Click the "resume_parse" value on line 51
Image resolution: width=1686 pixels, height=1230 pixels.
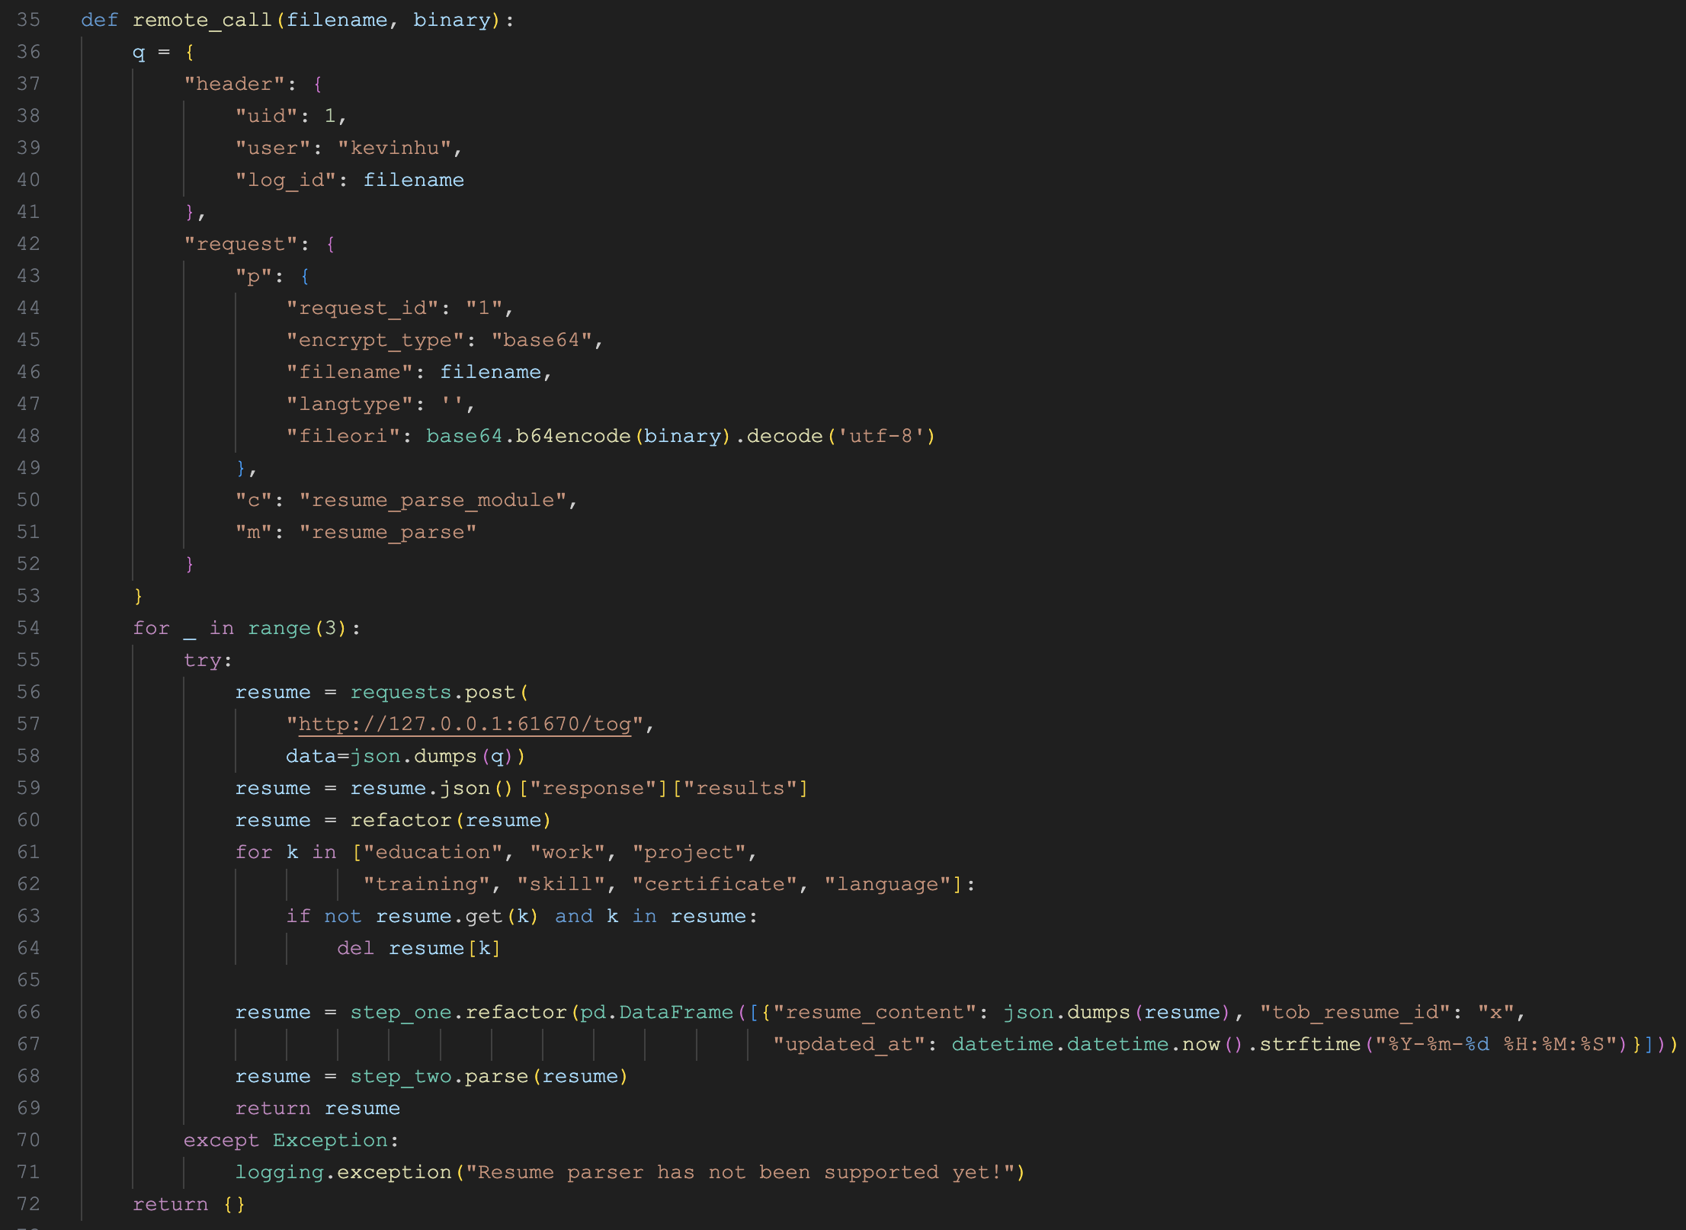388,532
